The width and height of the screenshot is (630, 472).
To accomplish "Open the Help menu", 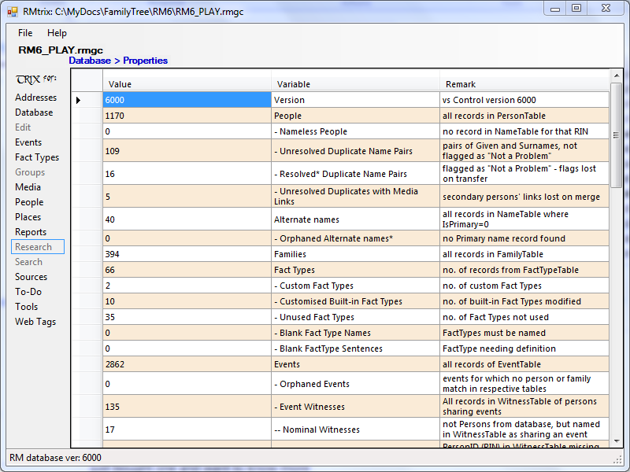I will click(57, 33).
